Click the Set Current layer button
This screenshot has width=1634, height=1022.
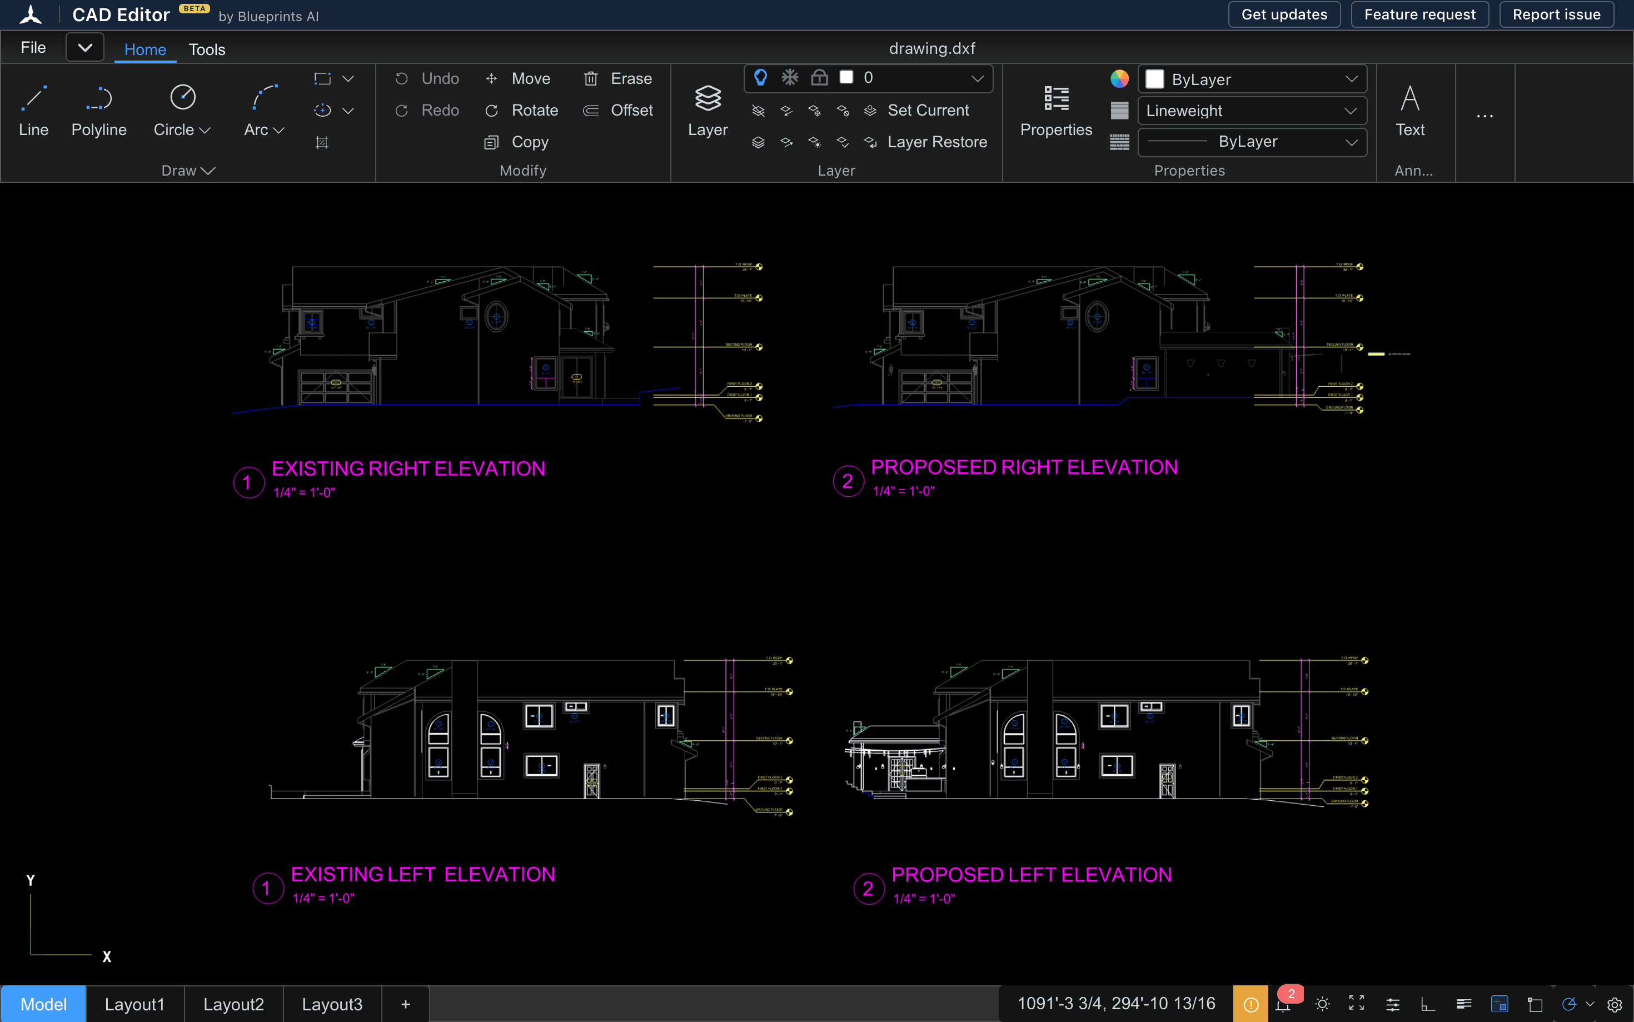[918, 110]
